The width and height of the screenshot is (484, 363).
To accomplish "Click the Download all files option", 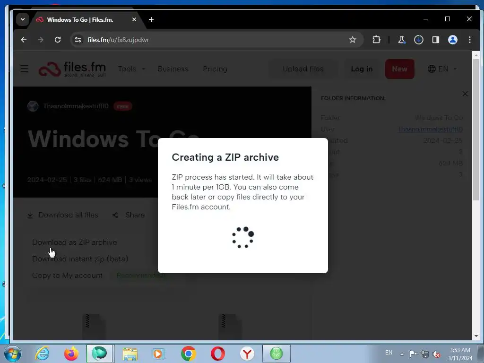I will [63, 215].
